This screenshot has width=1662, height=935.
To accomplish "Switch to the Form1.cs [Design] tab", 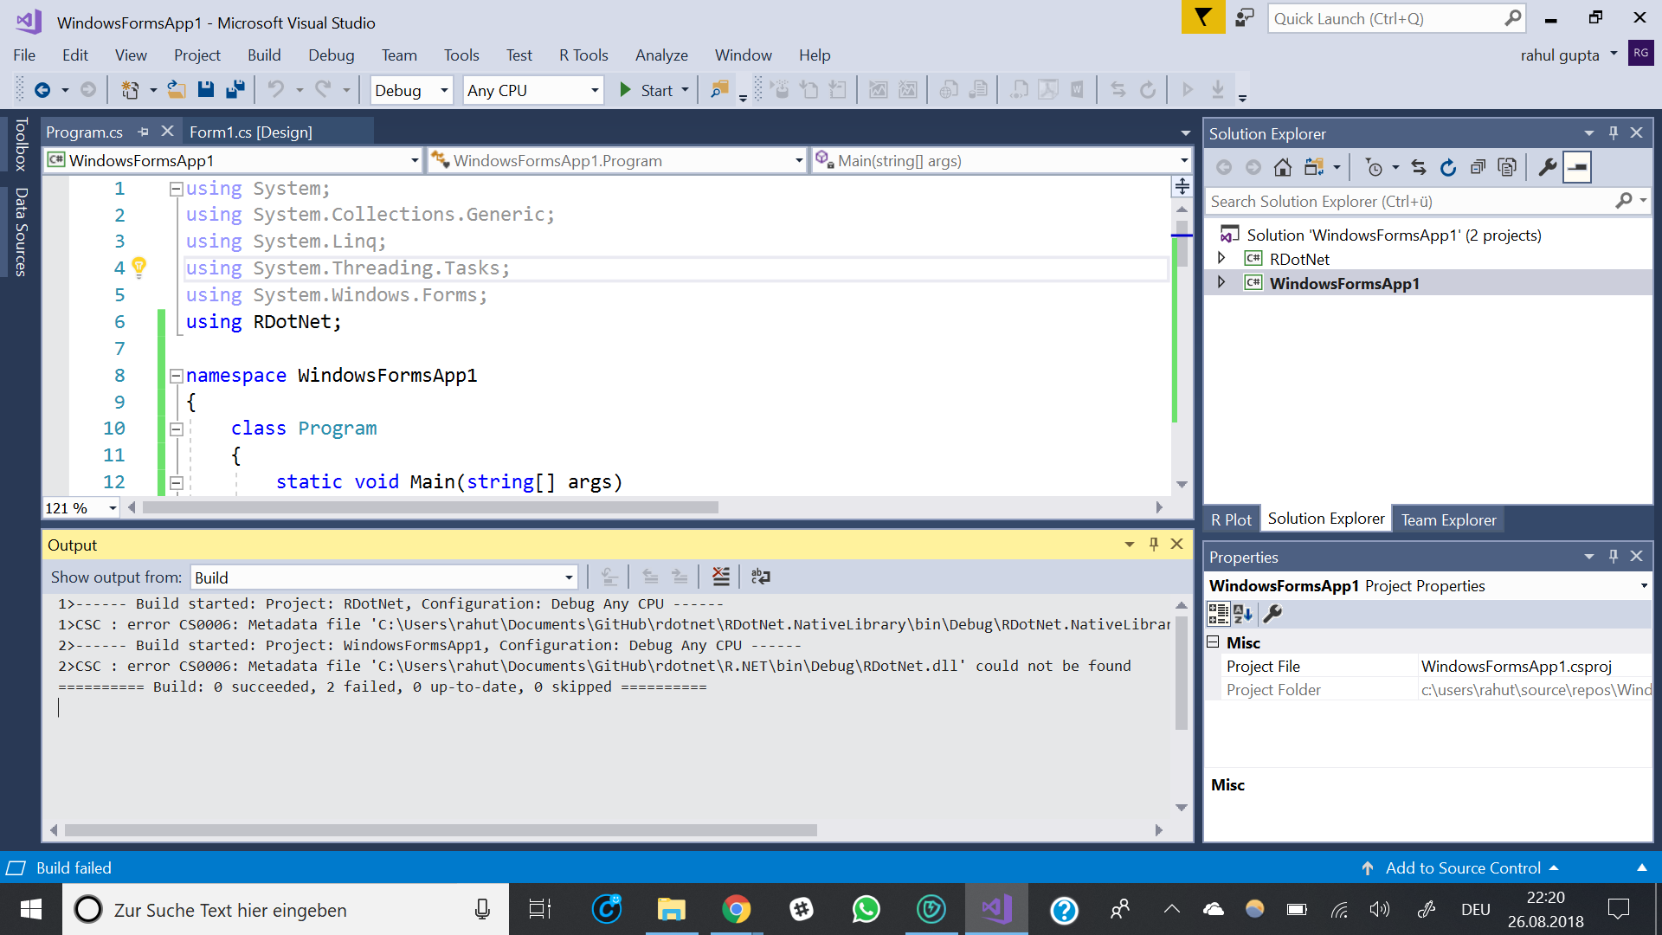I will point(251,132).
